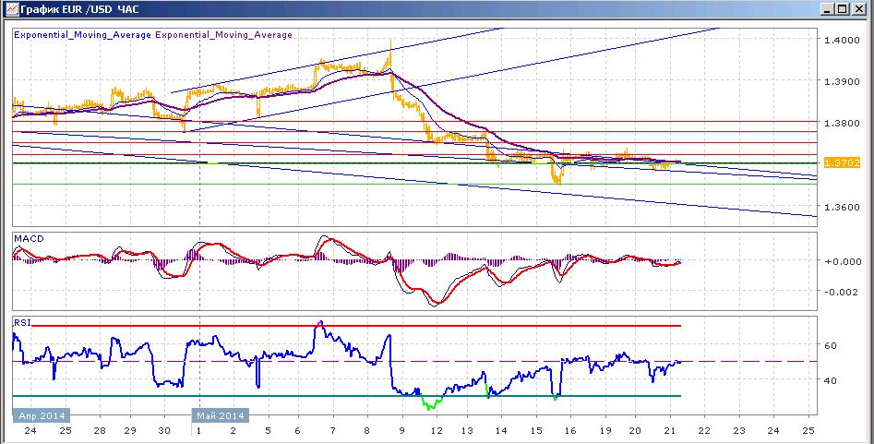Image resolution: width=874 pixels, height=444 pixels.
Task: Click the 40 RSI axis value
Action: point(830,380)
